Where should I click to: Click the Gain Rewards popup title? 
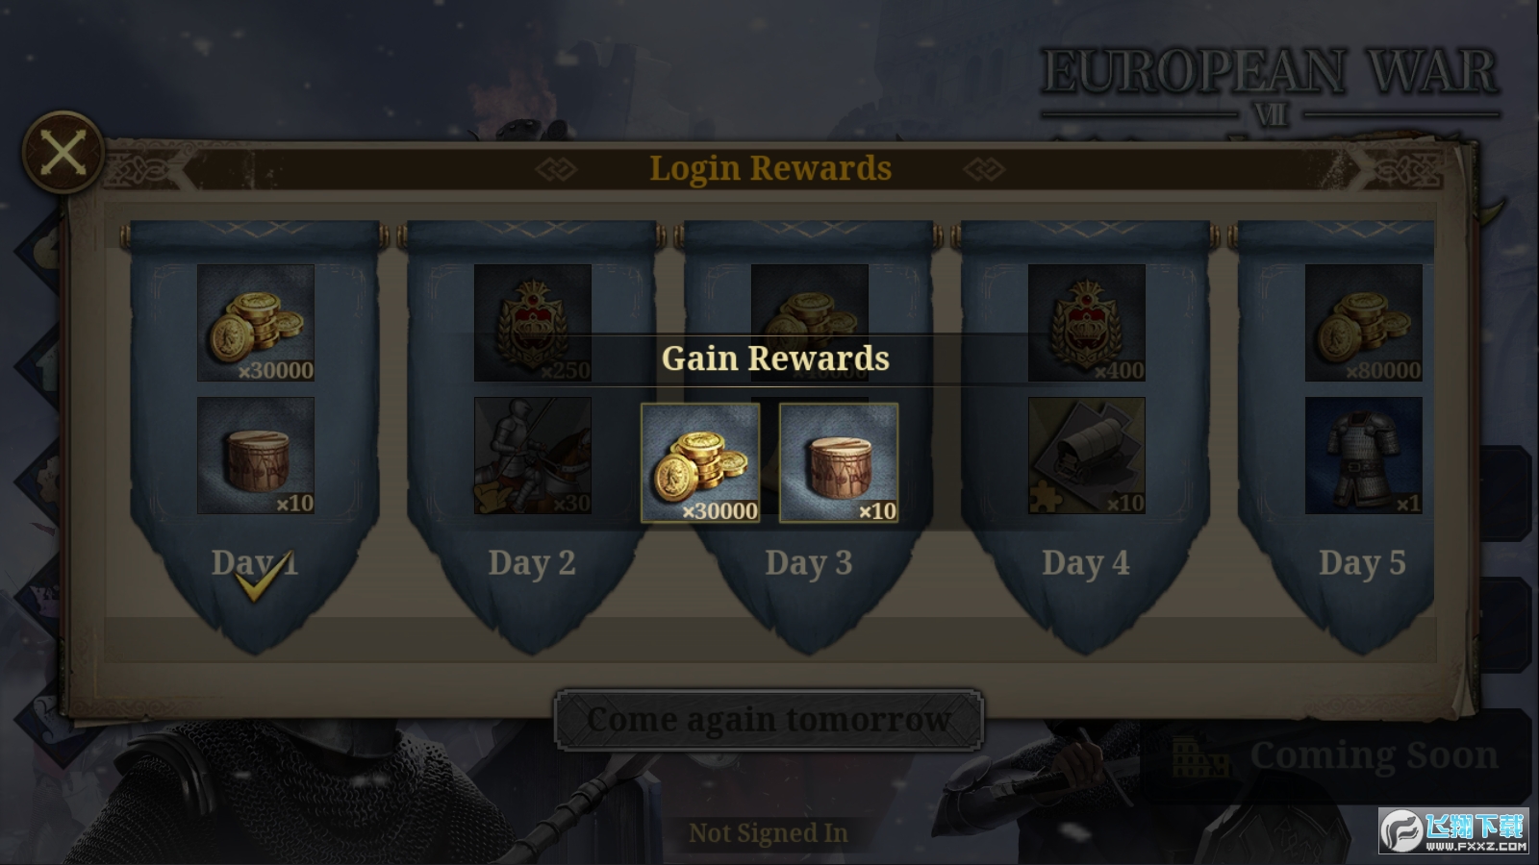tap(775, 358)
